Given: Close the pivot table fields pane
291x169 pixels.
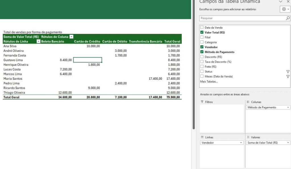Looking at the screenshot, I should click(x=288, y=1).
